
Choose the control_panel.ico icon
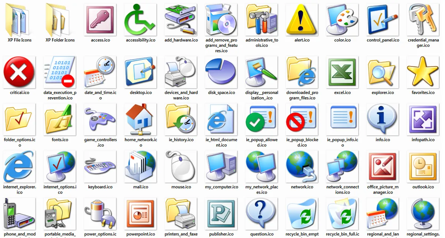(383, 20)
